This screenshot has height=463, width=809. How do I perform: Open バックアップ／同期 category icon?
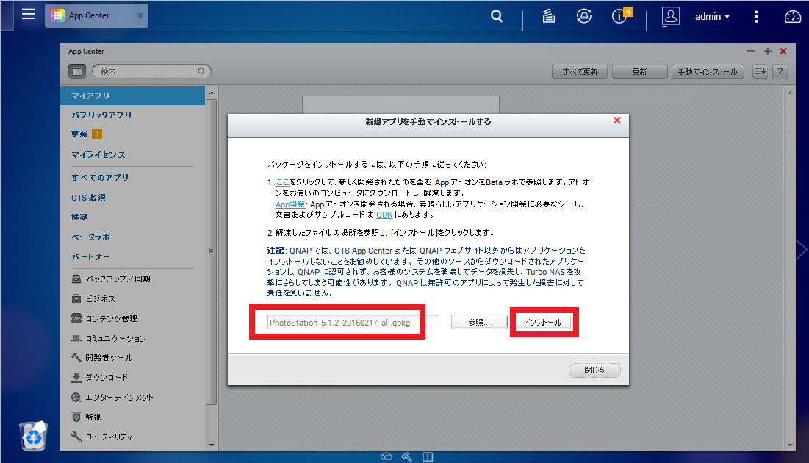tap(76, 279)
